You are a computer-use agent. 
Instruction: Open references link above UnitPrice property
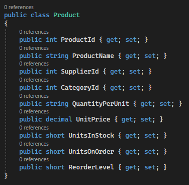34,111
